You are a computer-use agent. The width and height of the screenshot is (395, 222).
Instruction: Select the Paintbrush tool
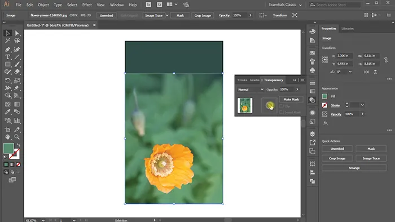[17, 64]
